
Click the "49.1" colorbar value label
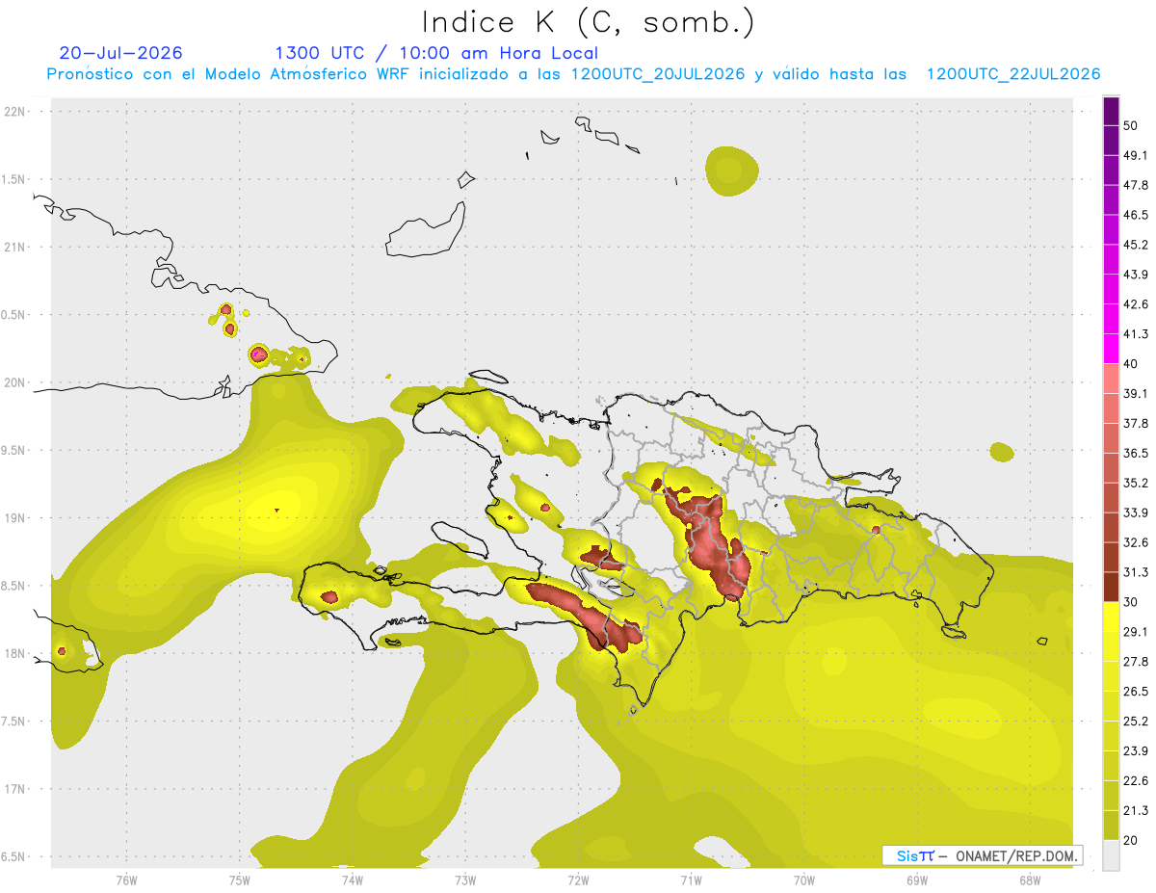coord(1136,155)
